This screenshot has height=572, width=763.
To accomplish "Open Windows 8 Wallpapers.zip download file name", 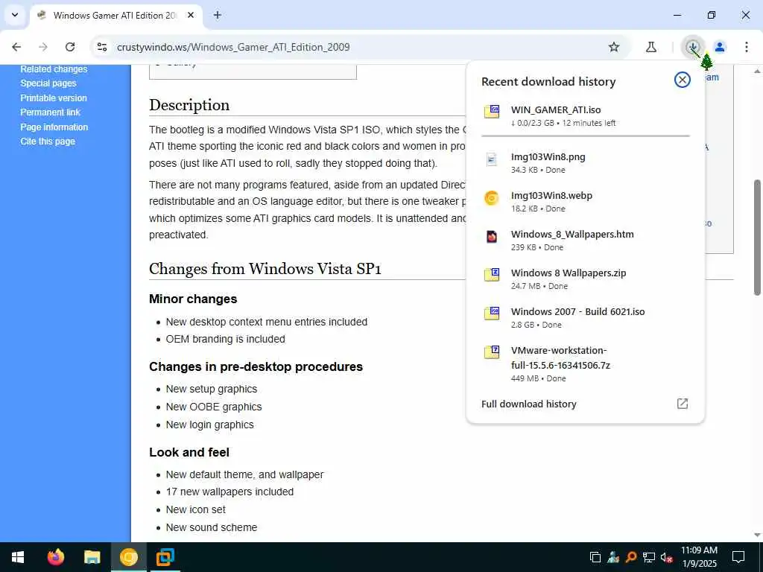I will [569, 273].
